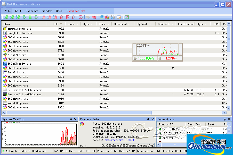Select the 360seNotify.exe process row

(x=114, y=64)
